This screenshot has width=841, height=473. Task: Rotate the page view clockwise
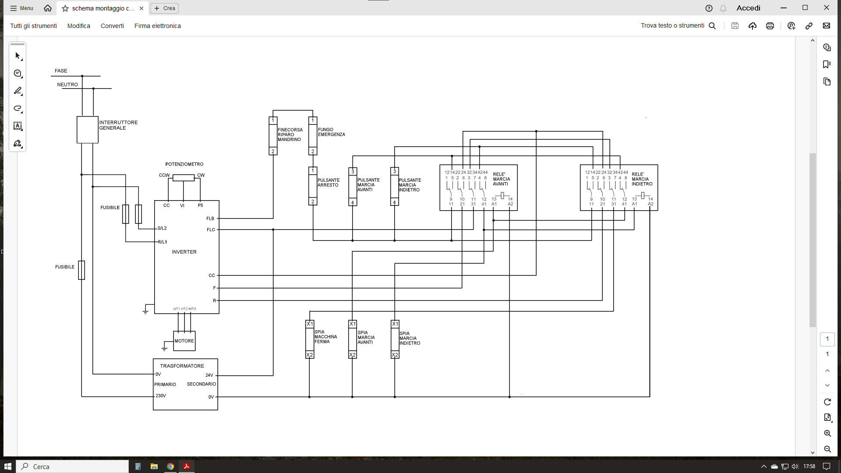coord(827,402)
